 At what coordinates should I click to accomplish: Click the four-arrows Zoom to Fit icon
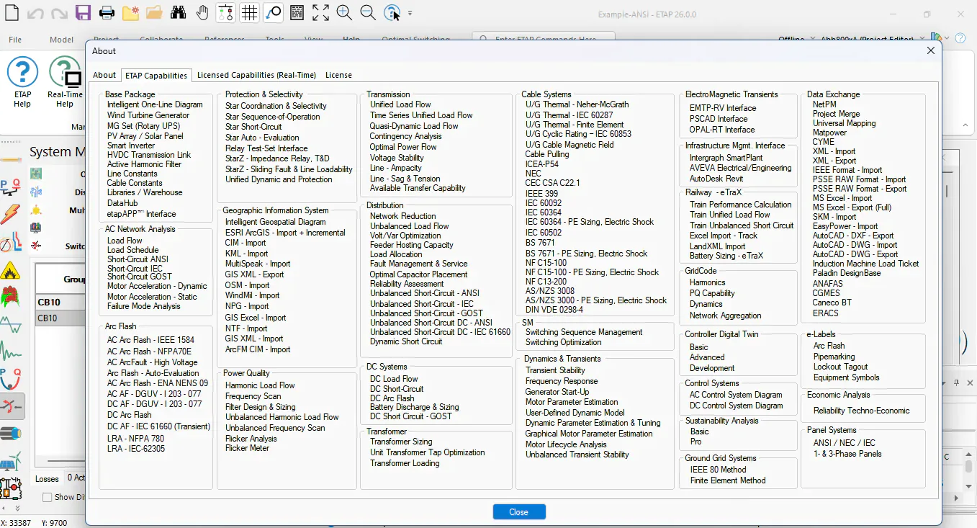320,12
